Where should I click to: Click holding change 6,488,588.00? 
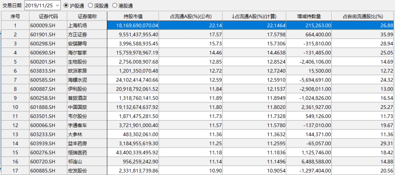pyautogui.click(x=309, y=161)
